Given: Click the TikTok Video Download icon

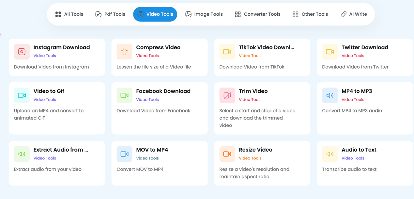Looking at the screenshot, I should click(227, 52).
